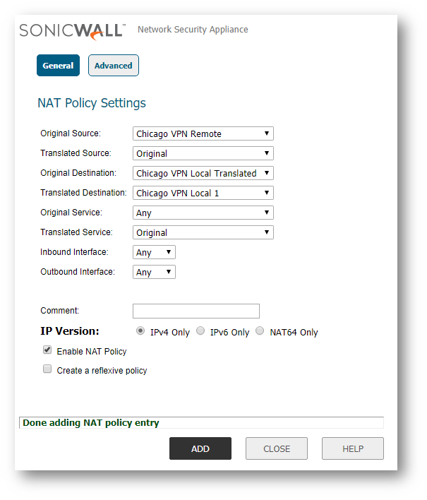The height and width of the screenshot is (500, 427).
Task: Enable Create a reflexive policy checkbox
Action: pos(47,369)
